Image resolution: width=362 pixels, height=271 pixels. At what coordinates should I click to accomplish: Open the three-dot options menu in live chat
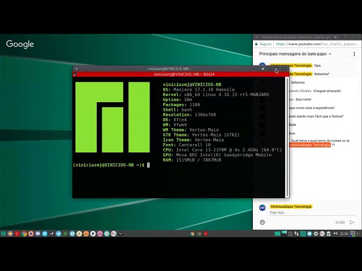click(x=354, y=54)
